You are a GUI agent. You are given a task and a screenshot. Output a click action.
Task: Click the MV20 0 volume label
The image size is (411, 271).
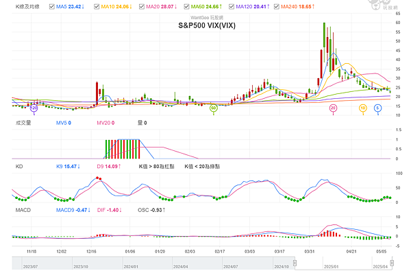tap(105, 123)
